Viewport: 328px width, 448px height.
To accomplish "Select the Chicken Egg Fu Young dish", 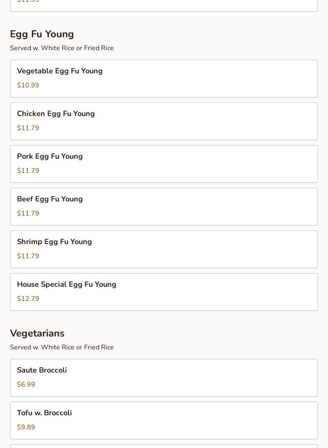I will pos(164,121).
